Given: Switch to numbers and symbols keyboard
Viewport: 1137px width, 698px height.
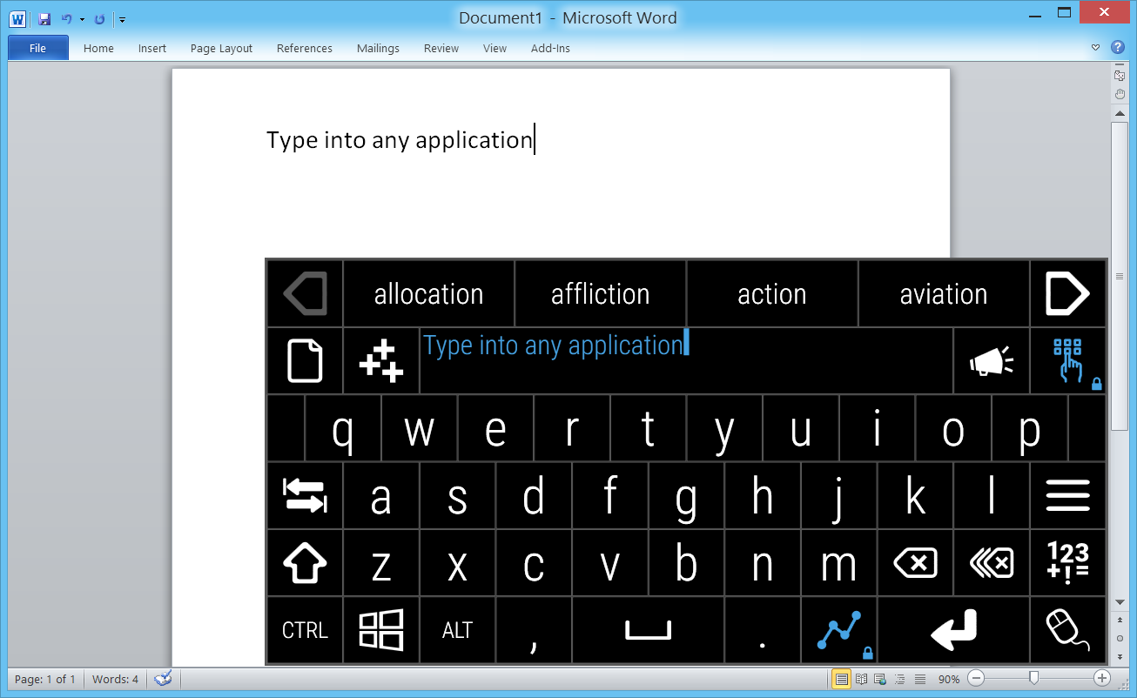Looking at the screenshot, I should click(1067, 562).
